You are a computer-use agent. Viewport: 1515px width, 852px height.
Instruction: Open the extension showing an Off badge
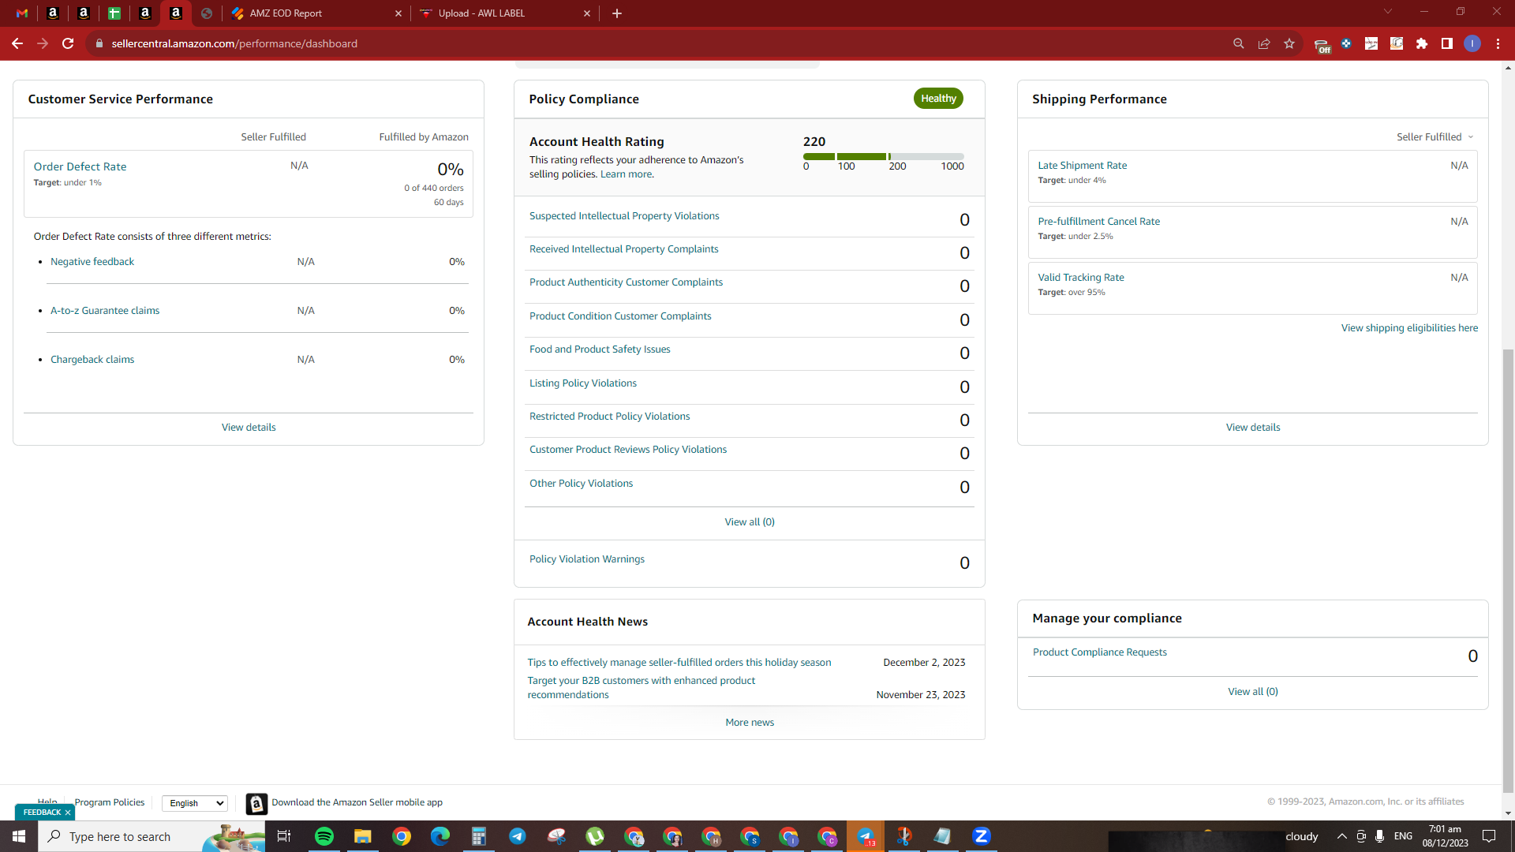point(1322,46)
